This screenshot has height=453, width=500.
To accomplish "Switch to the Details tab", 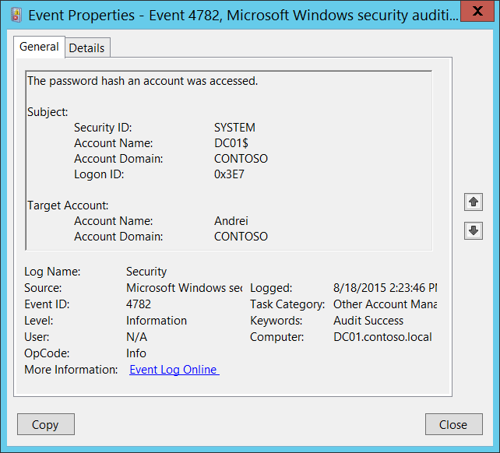I will (x=86, y=47).
